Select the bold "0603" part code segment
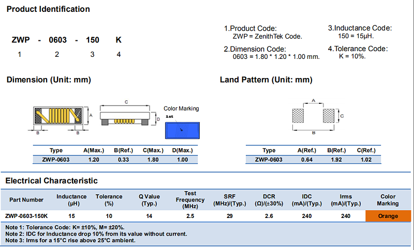Viewport: 414px width, 250px height. pos(57,40)
